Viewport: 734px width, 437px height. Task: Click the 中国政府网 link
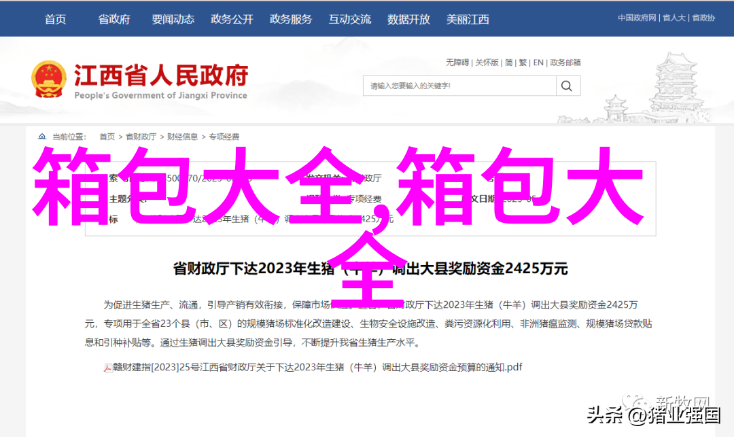tap(637, 18)
